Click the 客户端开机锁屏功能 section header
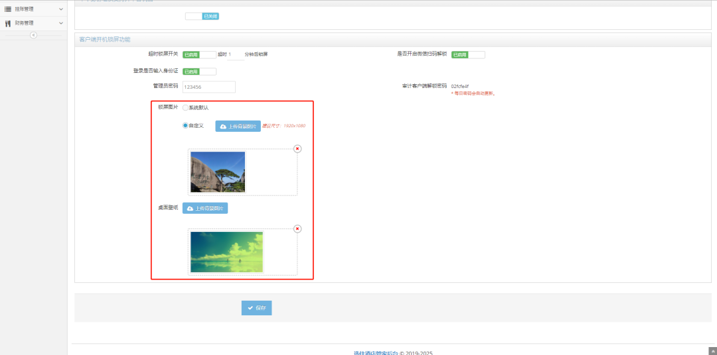Screen dimensions: 717x355 [x=105, y=40]
